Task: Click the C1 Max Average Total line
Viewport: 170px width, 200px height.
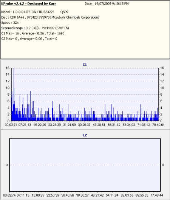Action: [33, 33]
